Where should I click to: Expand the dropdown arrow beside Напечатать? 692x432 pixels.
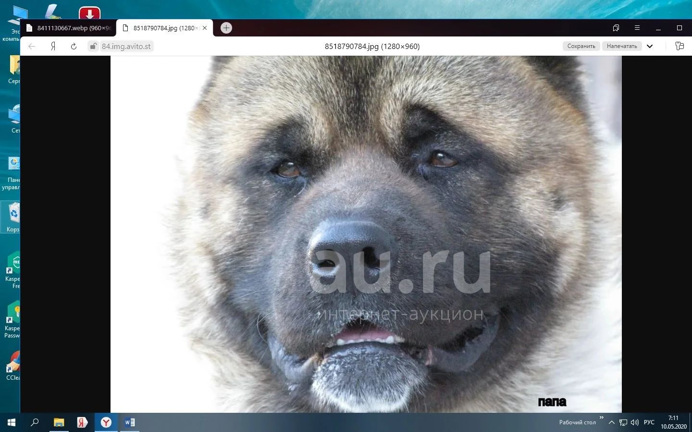pos(650,46)
